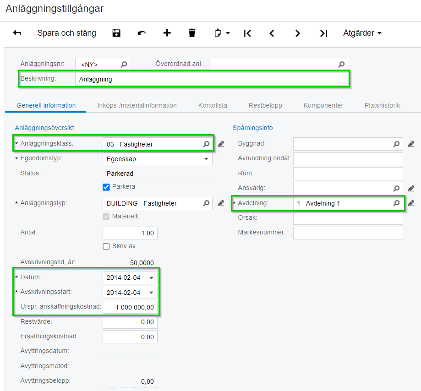Click into the Beskrivning text field

click(212, 79)
